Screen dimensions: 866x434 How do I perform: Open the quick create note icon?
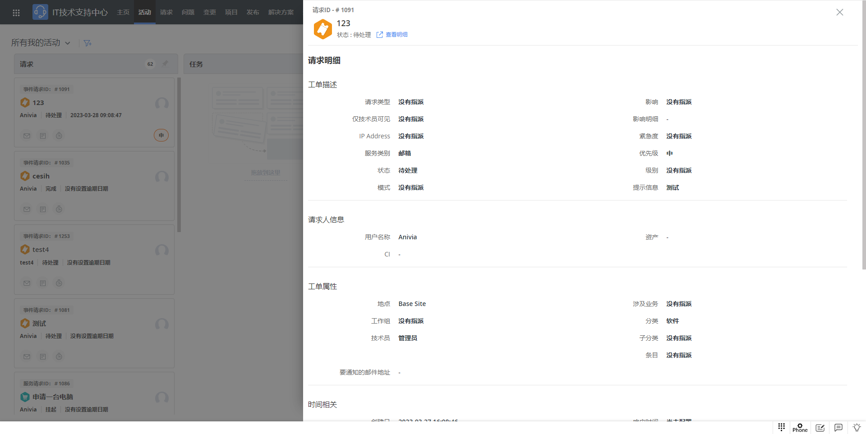click(820, 428)
